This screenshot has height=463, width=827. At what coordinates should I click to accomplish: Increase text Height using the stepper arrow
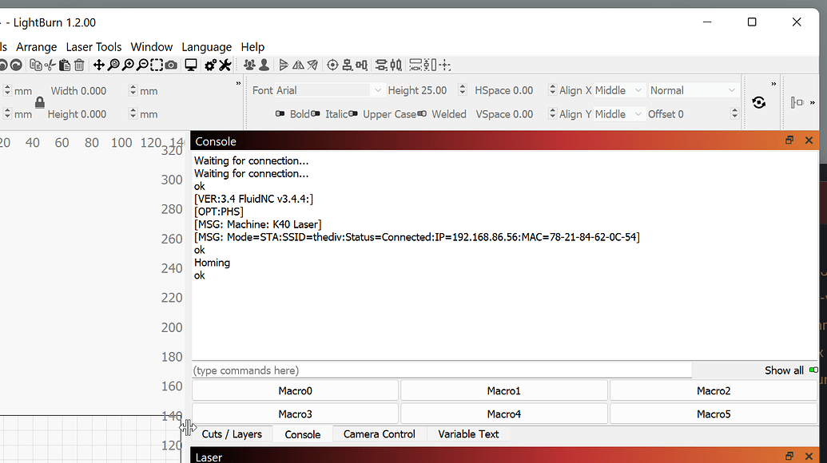[461, 86]
